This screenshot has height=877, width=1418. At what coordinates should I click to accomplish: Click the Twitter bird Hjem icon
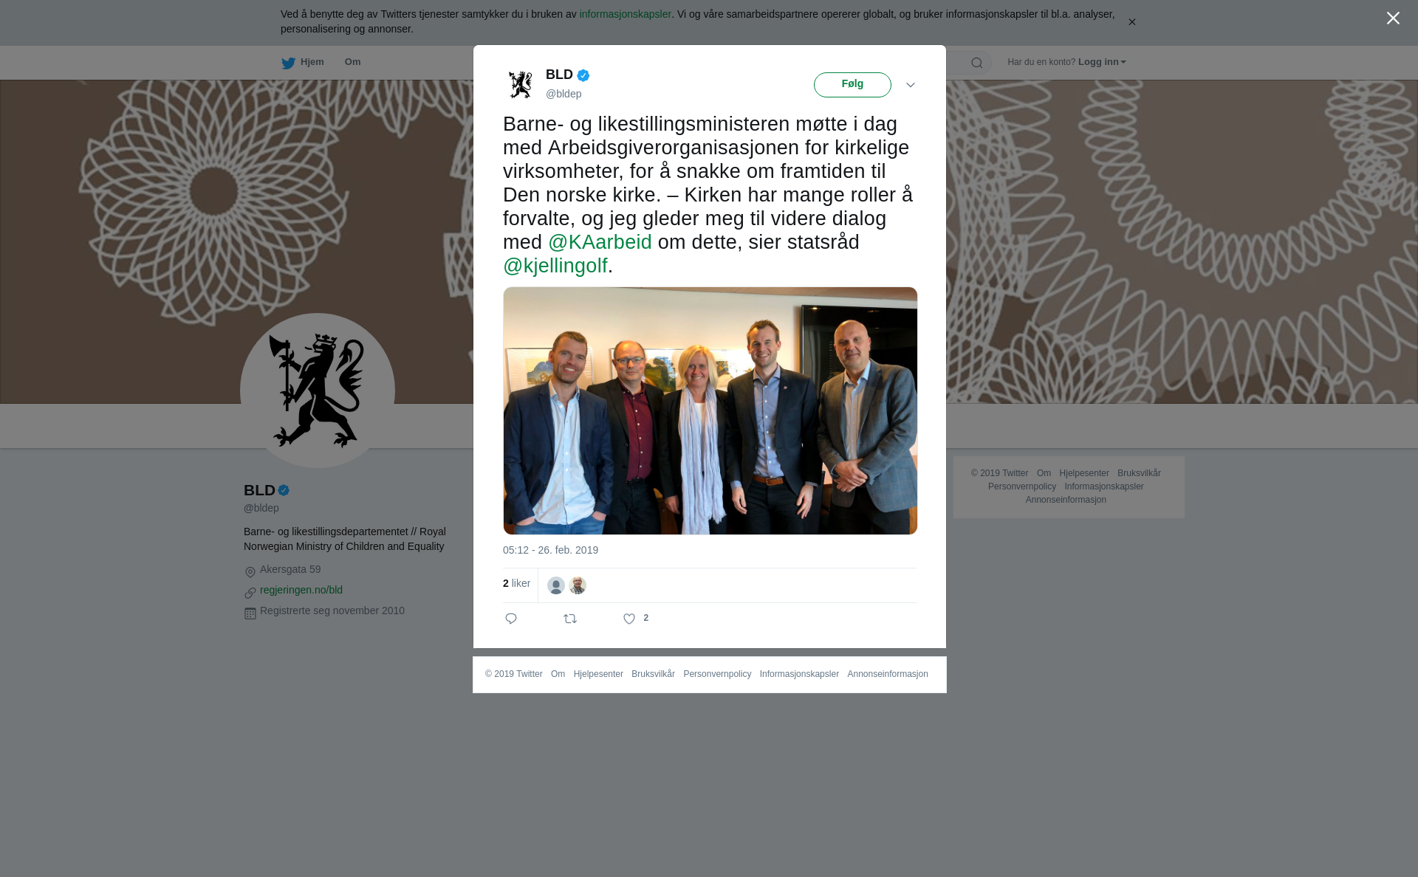point(288,63)
